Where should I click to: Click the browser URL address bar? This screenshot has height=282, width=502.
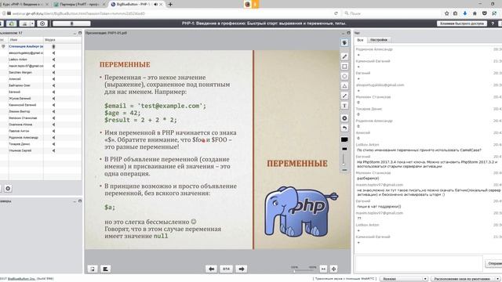[166, 13]
